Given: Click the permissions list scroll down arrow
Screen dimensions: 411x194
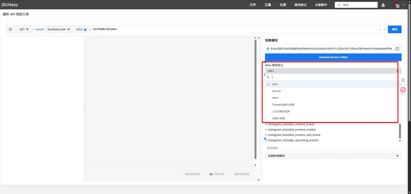Looking at the screenshot, I should click(400, 141).
